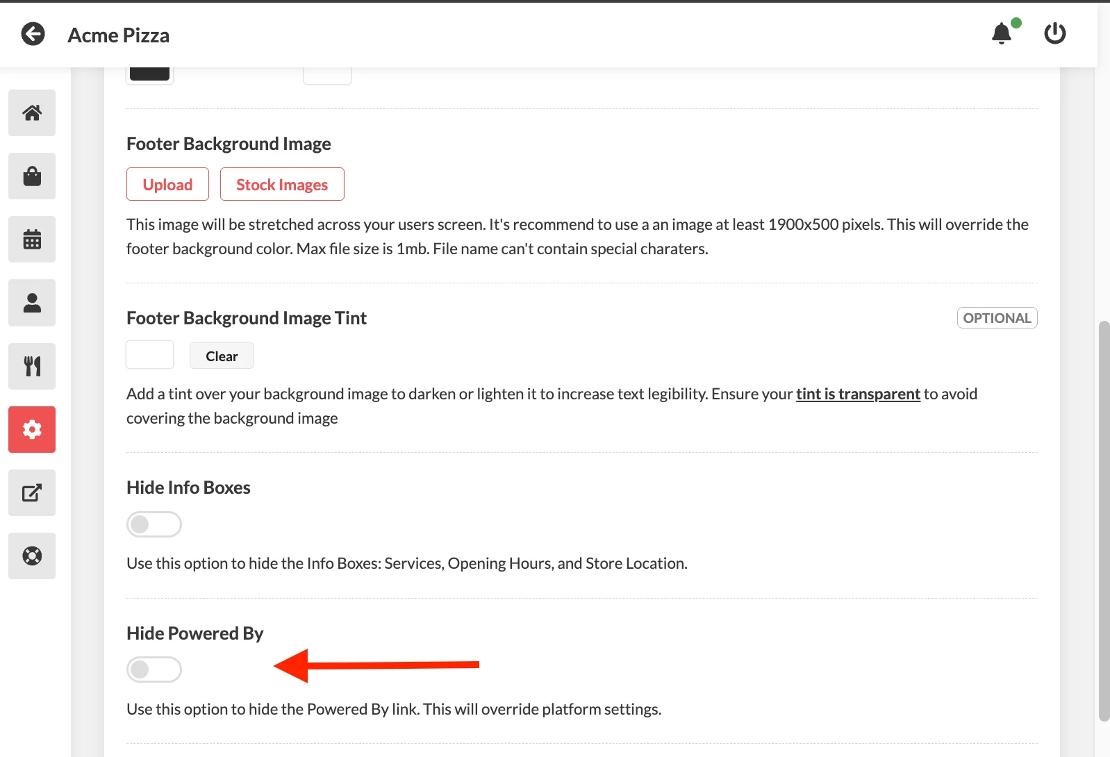Enable the Hide Powered By toggle
This screenshot has width=1110, height=757.
coord(154,669)
